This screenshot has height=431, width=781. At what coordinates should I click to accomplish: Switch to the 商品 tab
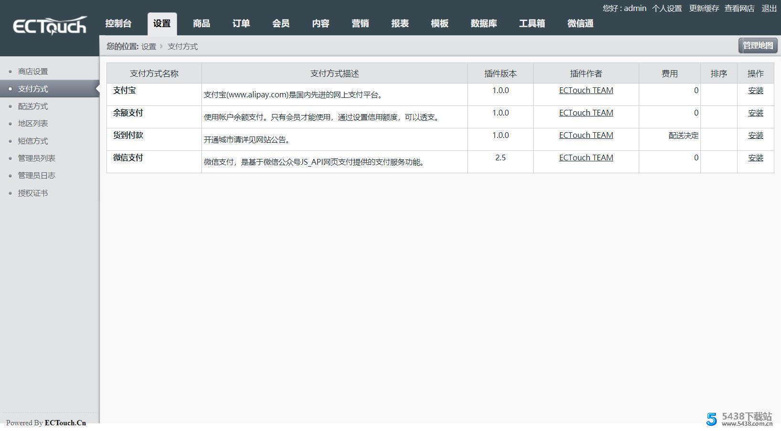[201, 23]
